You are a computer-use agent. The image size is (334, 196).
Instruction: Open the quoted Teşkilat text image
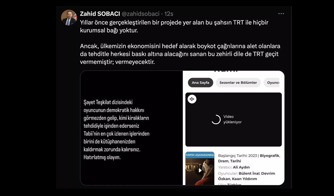coord(131,128)
